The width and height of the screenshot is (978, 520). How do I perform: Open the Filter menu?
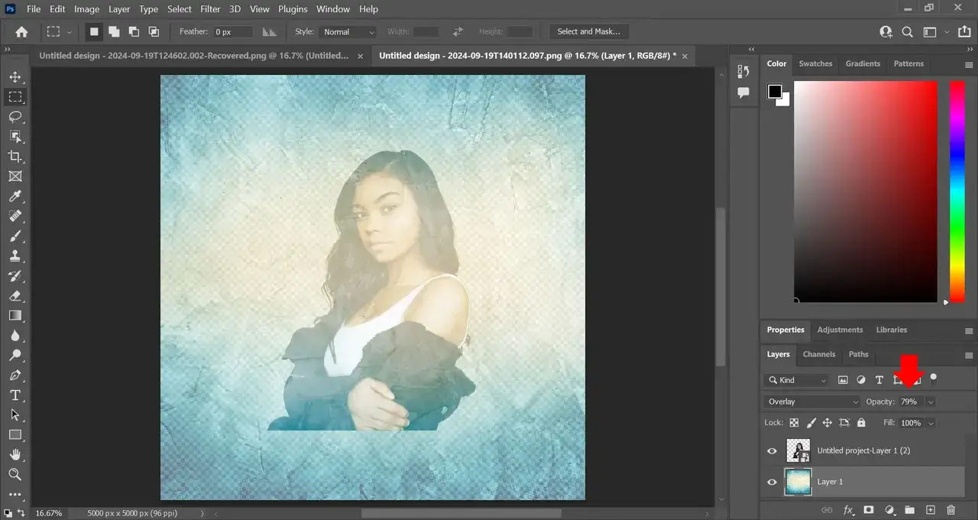(210, 9)
